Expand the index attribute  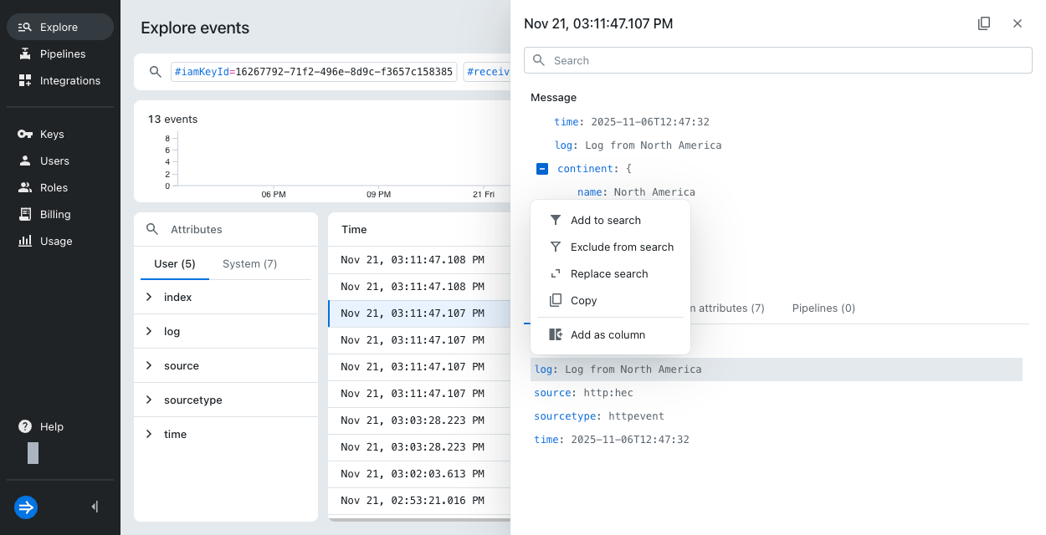149,298
